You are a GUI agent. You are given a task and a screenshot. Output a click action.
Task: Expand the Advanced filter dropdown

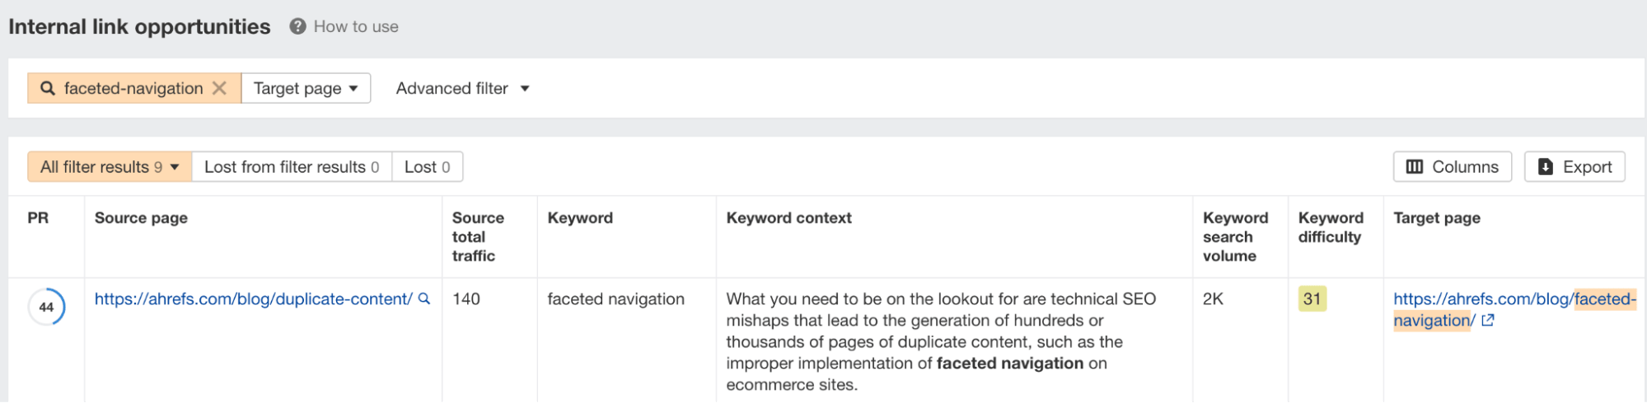click(462, 88)
